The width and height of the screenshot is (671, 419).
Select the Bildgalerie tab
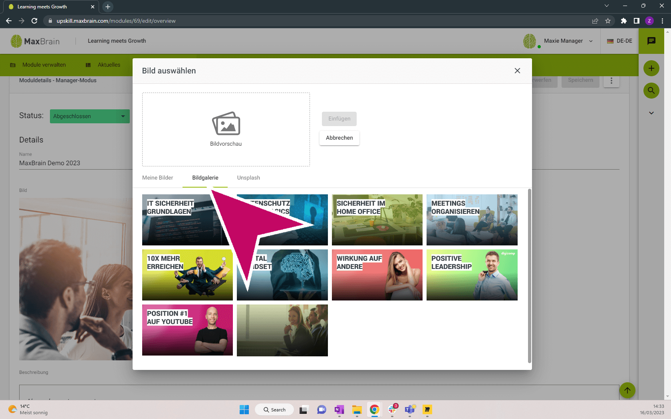pos(205,178)
